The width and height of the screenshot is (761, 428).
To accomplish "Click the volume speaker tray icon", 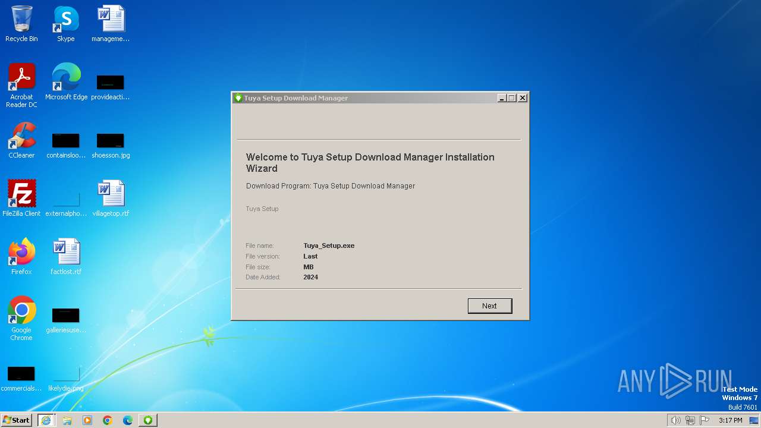I will click(675, 420).
